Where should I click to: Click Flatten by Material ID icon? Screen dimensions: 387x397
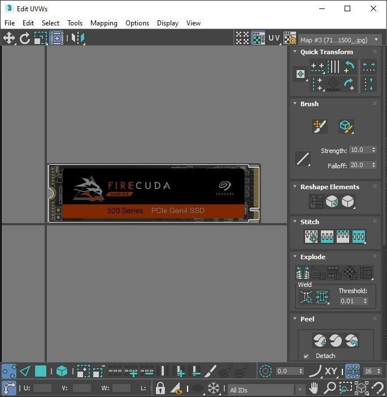[350, 272]
